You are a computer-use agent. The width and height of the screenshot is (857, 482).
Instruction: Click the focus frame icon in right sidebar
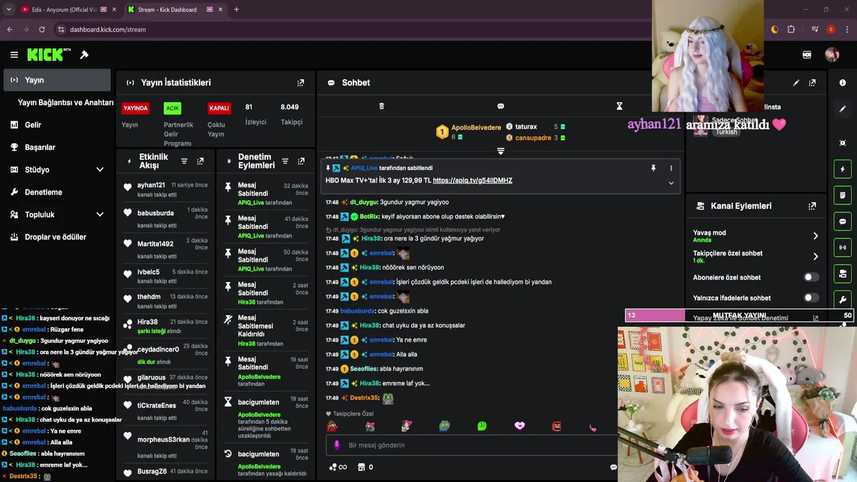[x=842, y=143]
